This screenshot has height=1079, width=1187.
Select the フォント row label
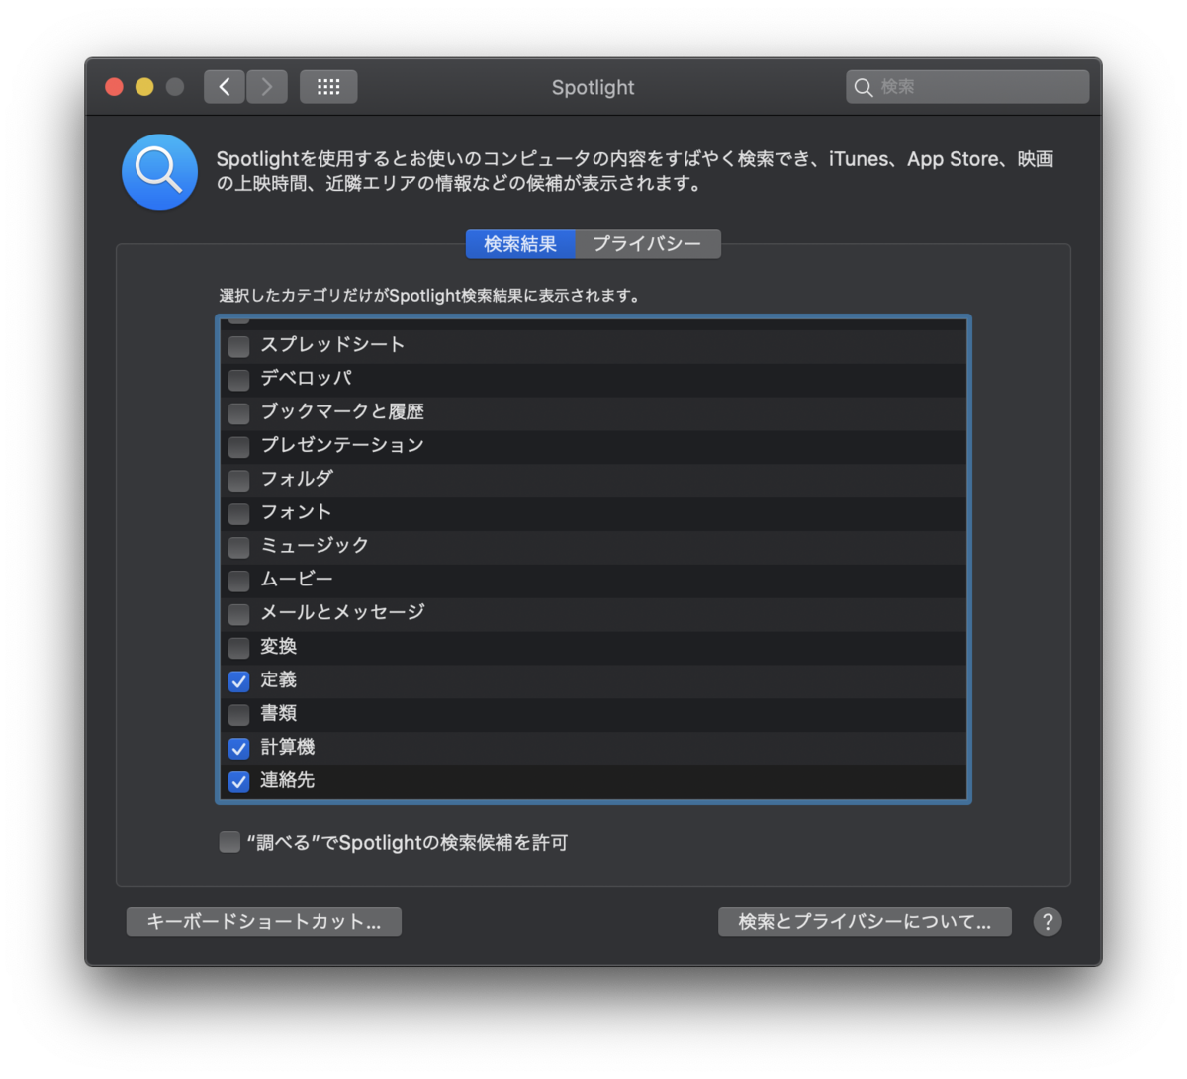296,513
